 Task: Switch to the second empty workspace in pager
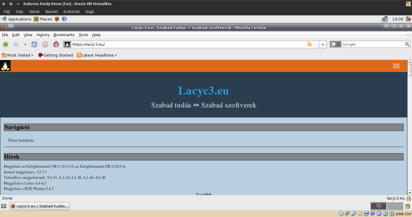coord(395,206)
